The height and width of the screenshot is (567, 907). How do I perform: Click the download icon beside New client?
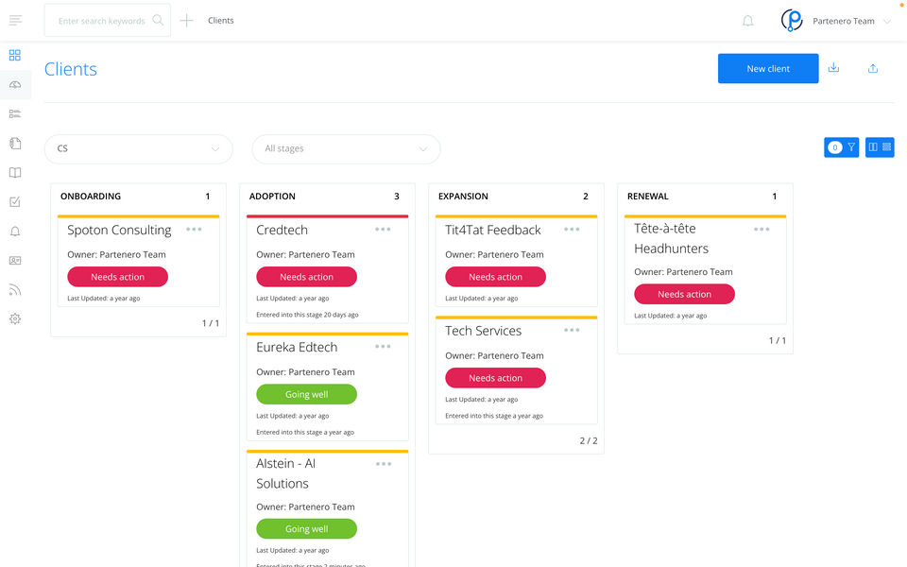point(833,68)
